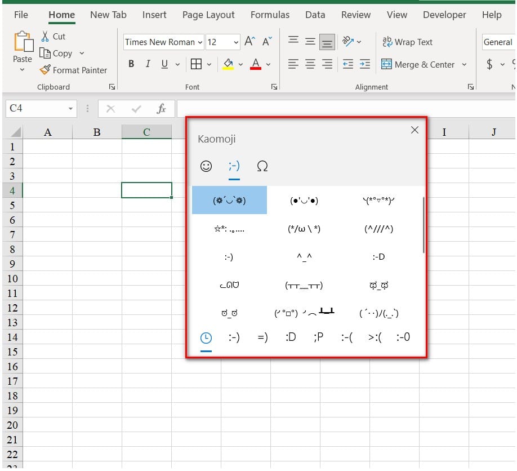Image resolution: width=517 pixels, height=471 pixels.
Task: Decrease the cell indent
Action: [x=348, y=64]
